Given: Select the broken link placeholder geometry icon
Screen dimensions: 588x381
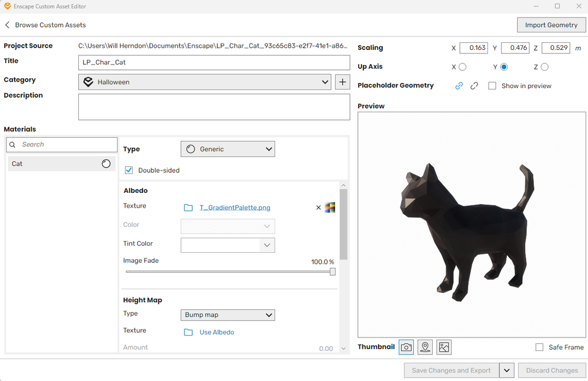Looking at the screenshot, I should point(474,86).
